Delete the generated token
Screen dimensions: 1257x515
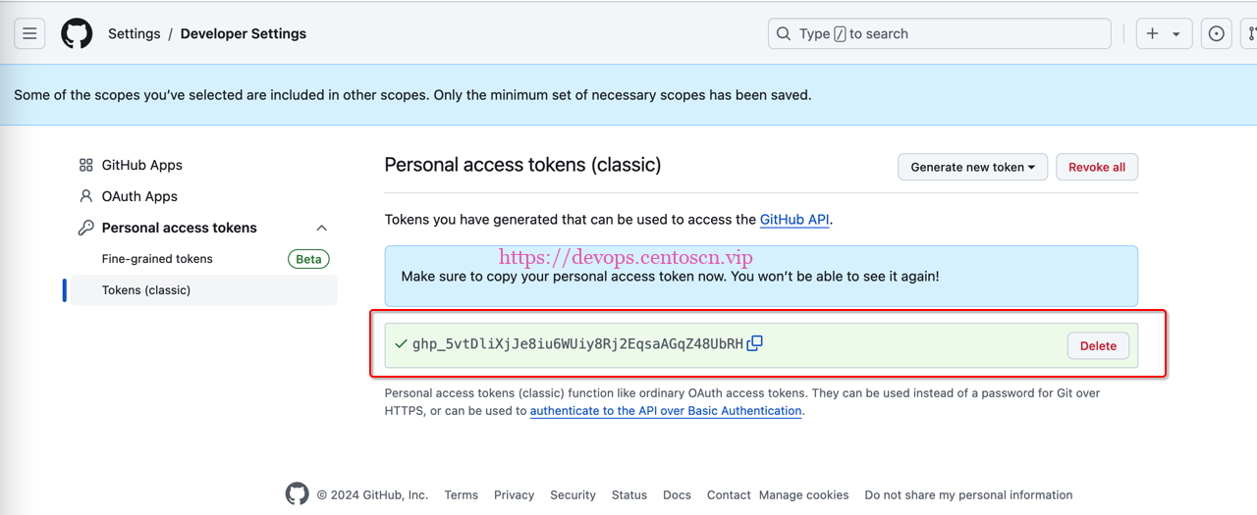1098,345
